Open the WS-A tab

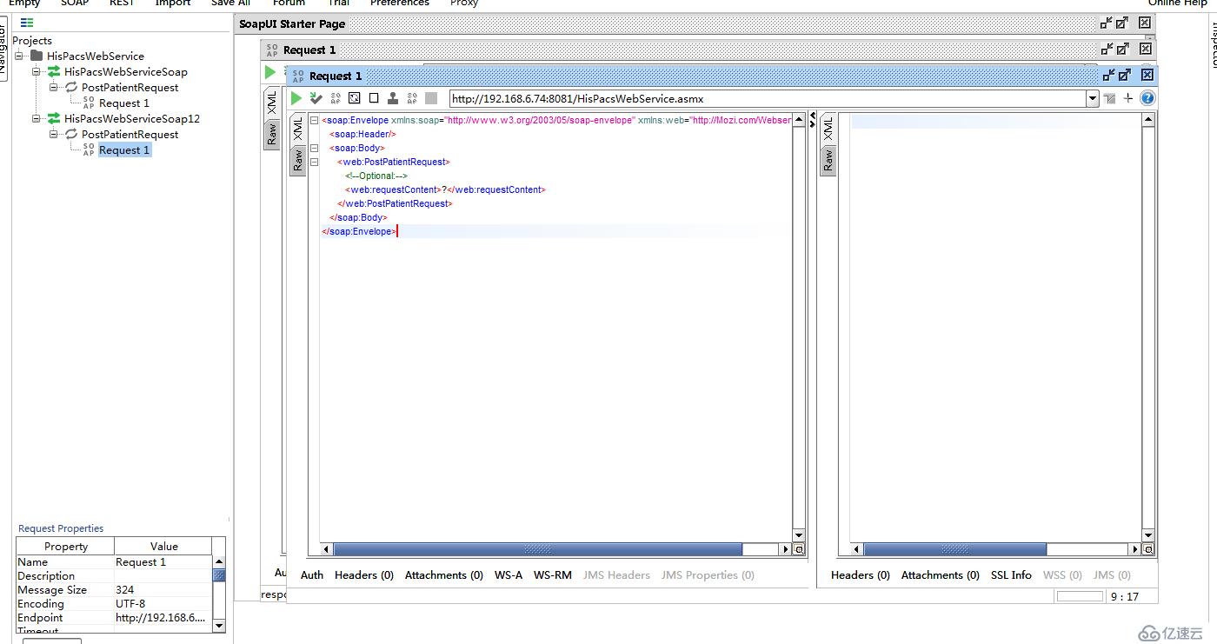509,574
